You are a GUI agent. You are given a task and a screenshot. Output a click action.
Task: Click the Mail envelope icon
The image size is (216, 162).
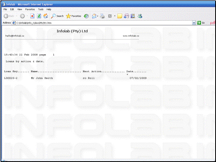coord(94,16)
